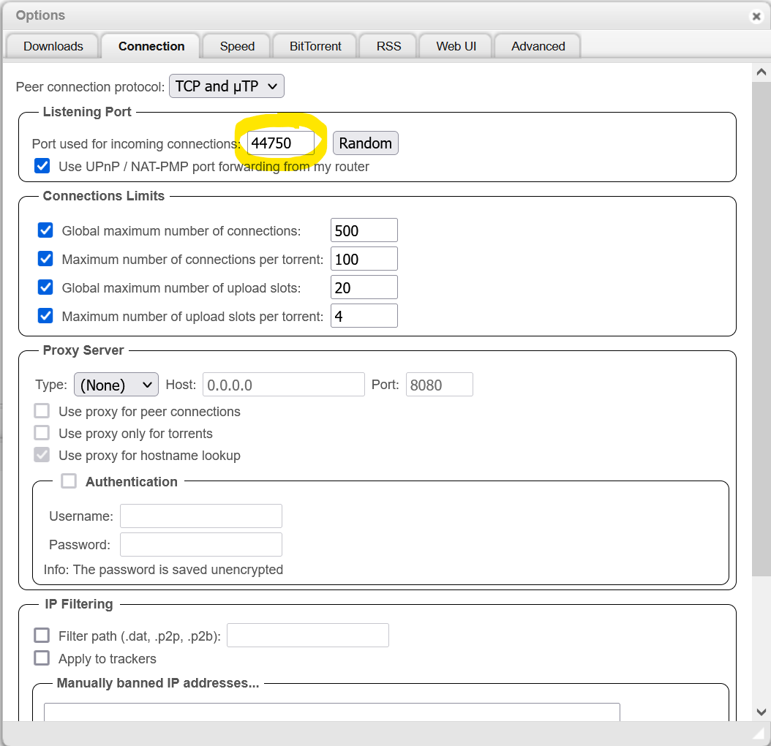Image resolution: width=771 pixels, height=746 pixels.
Task: Click the Random port button
Action: [365, 143]
